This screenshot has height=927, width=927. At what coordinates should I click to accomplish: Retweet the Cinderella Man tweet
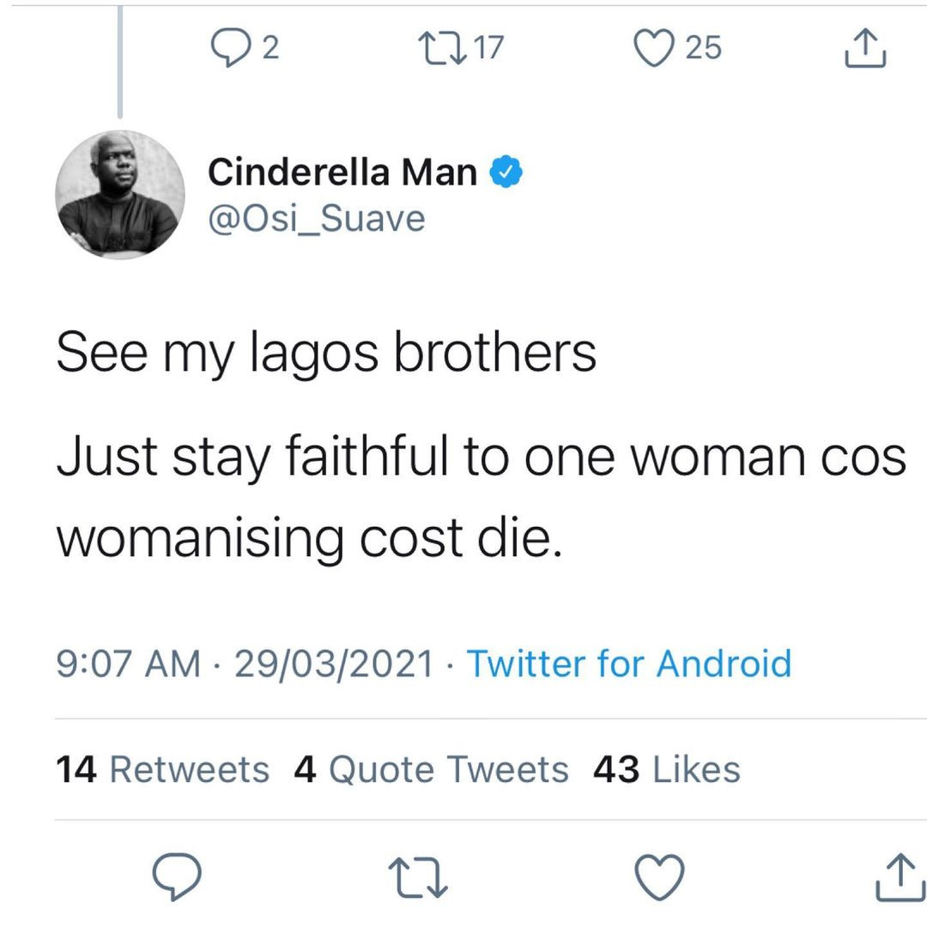point(418,879)
